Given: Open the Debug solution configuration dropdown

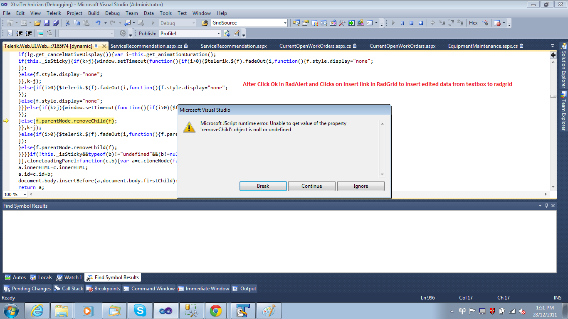Looking at the screenshot, I should [x=193, y=23].
